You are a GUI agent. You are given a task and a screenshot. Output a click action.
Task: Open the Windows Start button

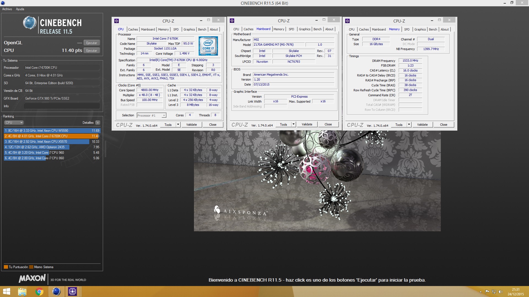tap(6, 291)
